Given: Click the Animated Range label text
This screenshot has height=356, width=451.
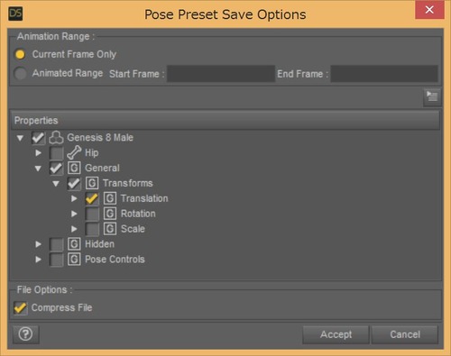Looking at the screenshot, I should [68, 73].
